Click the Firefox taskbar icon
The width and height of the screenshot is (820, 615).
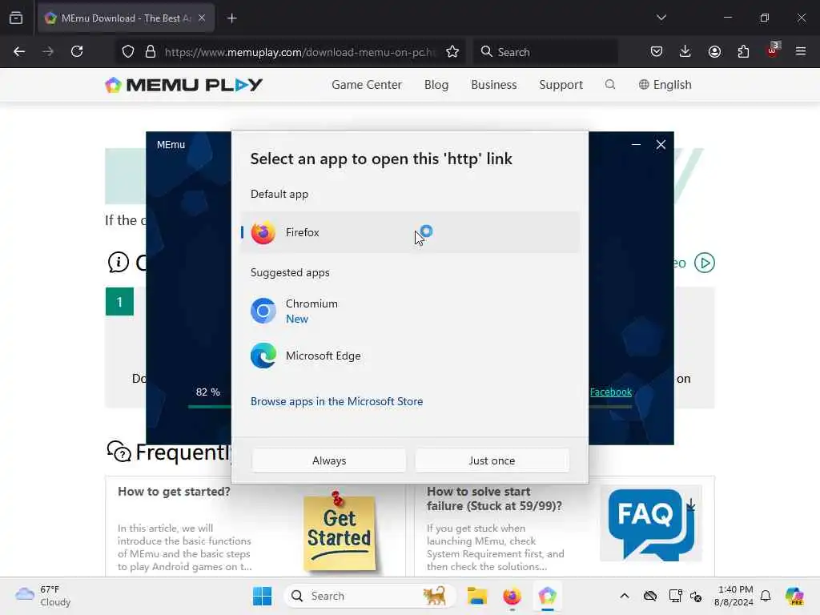pos(512,596)
